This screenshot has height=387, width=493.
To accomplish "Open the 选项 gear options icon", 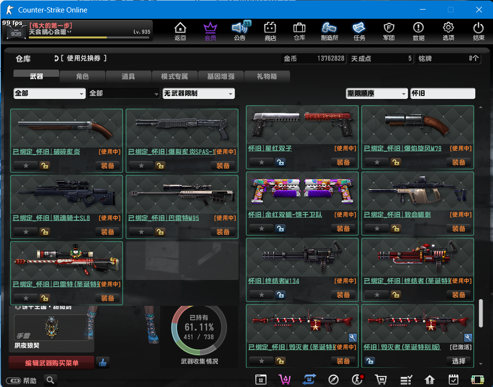I will coord(448,31).
